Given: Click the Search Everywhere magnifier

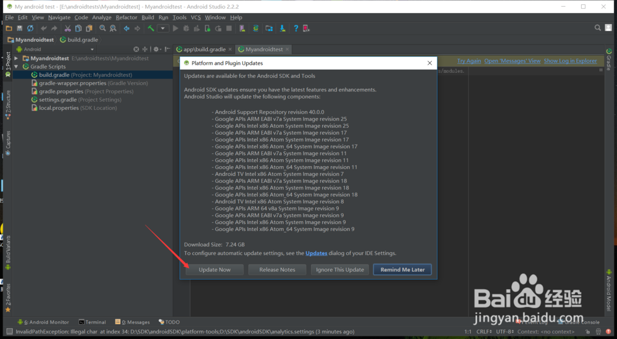Looking at the screenshot, I should 598,28.
